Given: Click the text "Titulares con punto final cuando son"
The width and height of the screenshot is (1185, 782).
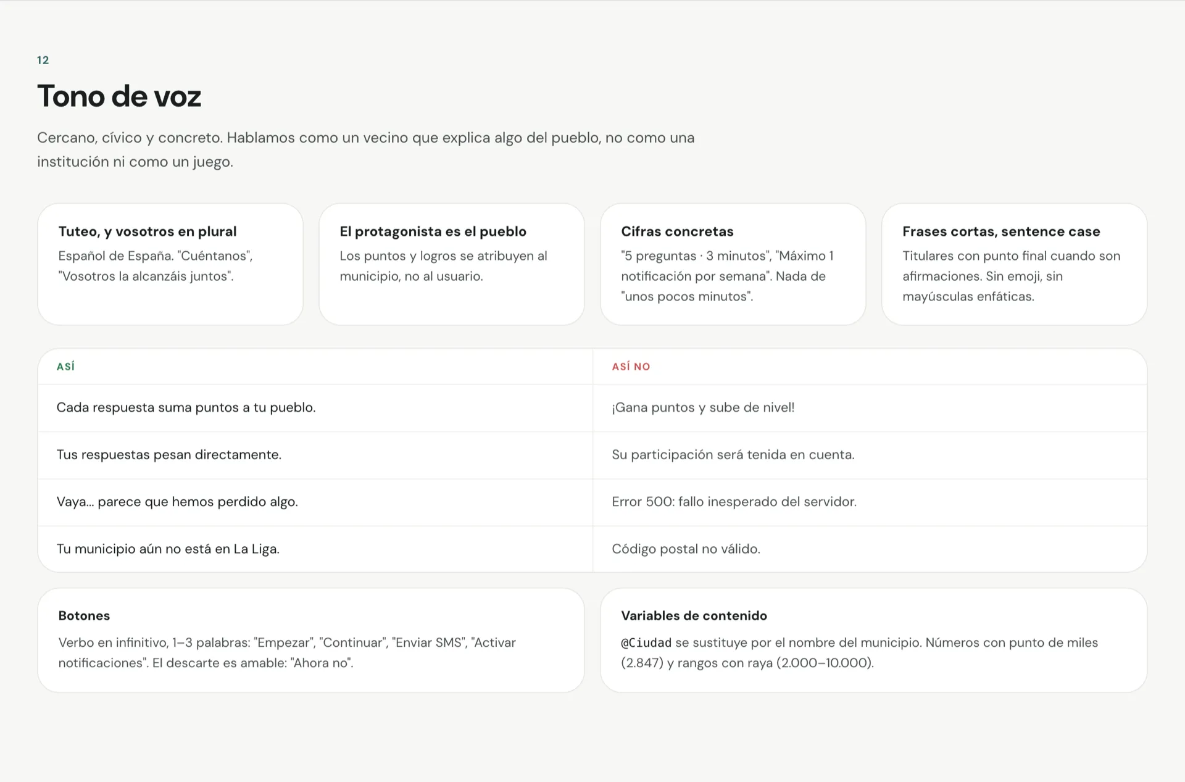Looking at the screenshot, I should (1011, 256).
